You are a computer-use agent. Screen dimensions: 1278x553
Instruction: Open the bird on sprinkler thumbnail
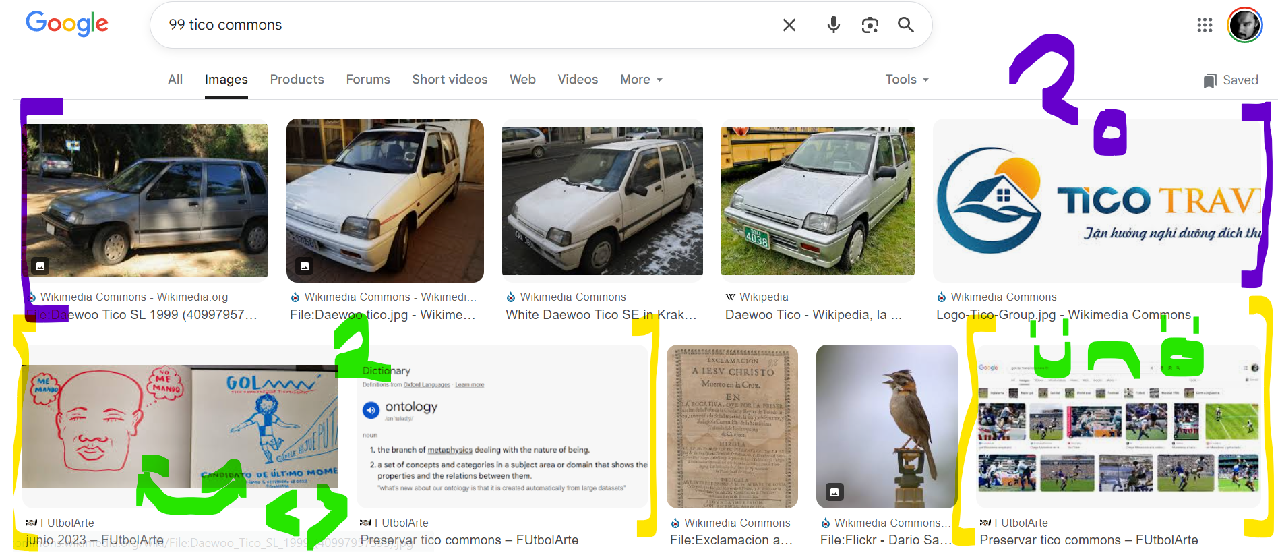[886, 426]
